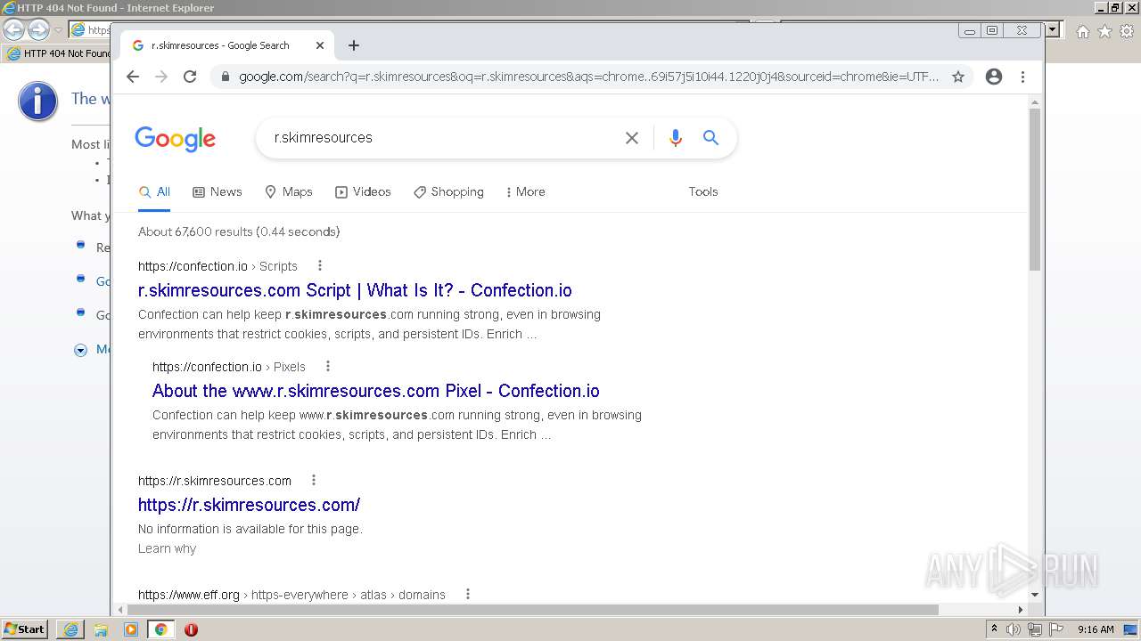Open 'r.skimresources.com Script | What Is It?' result
Screen dimensions: 1141x641
point(355,290)
